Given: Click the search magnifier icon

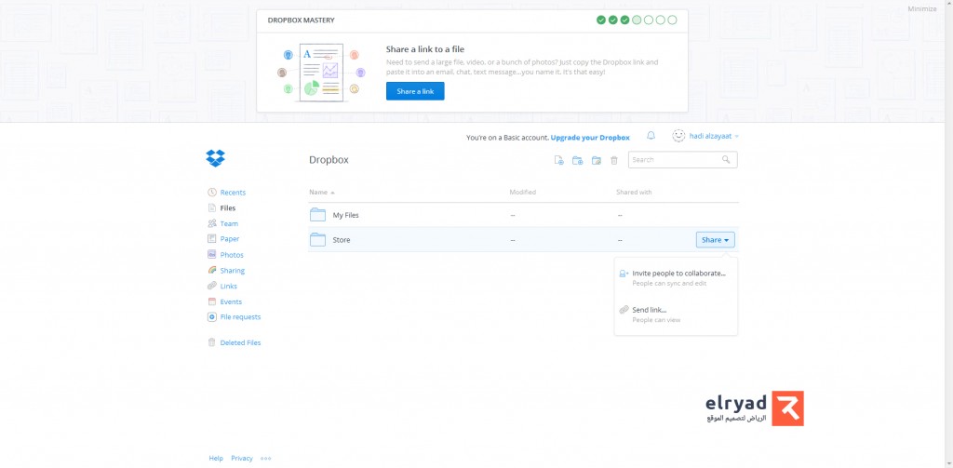Looking at the screenshot, I should [x=726, y=159].
